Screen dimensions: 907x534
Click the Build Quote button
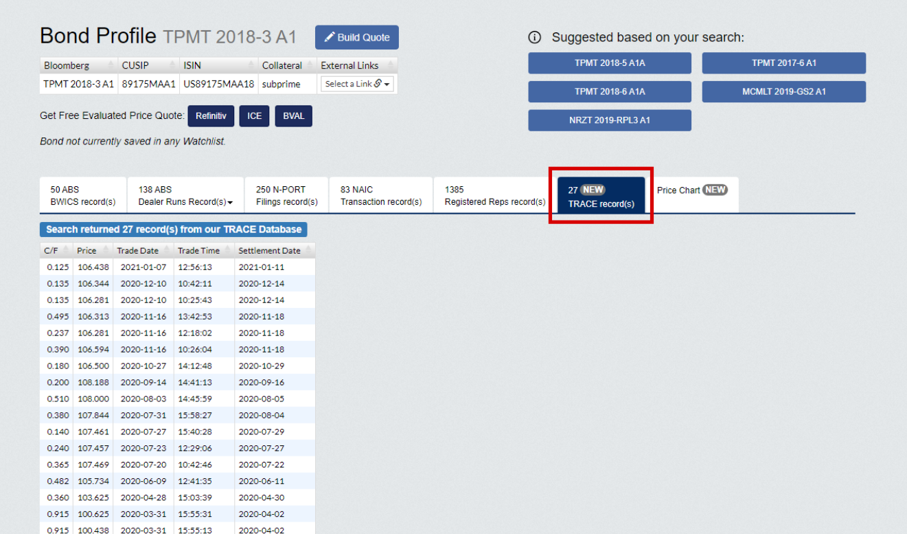pos(356,38)
